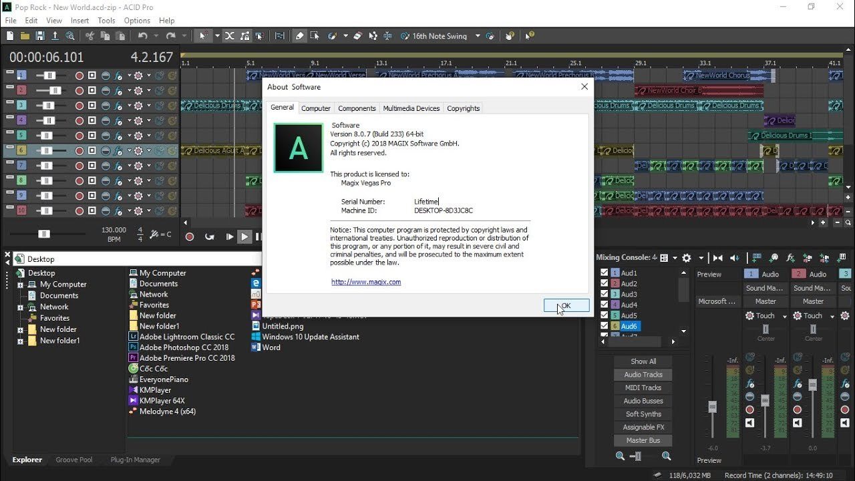Viewport: 855px width, 481px height.
Task: Click OK in the About dialog
Action: click(566, 306)
